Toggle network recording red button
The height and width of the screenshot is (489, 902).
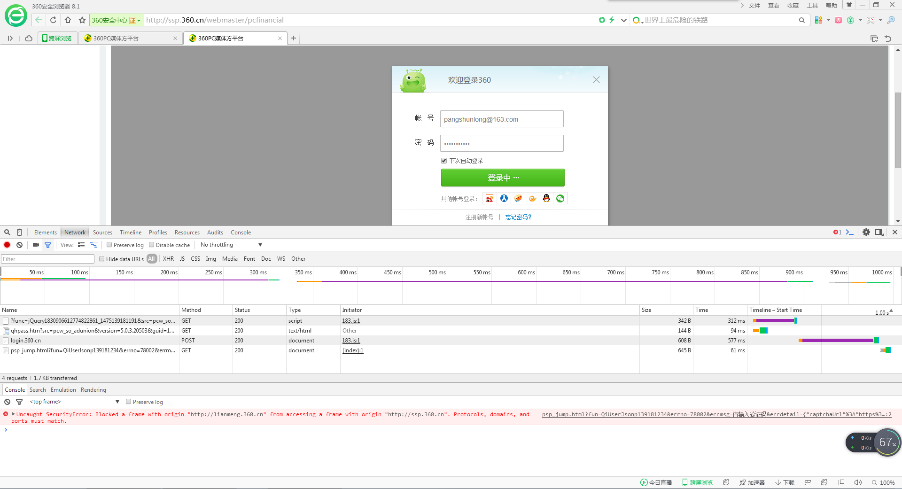pyautogui.click(x=7, y=245)
